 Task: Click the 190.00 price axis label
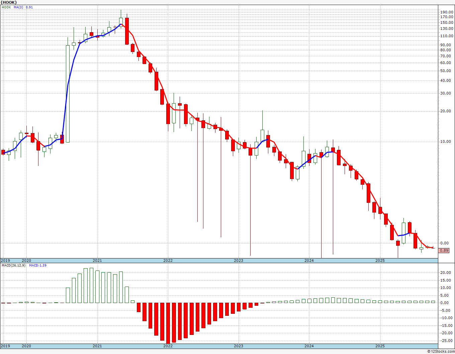tap(447, 12)
